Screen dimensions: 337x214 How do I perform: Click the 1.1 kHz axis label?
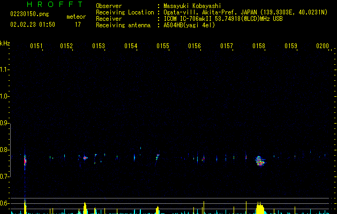pos(4,70)
